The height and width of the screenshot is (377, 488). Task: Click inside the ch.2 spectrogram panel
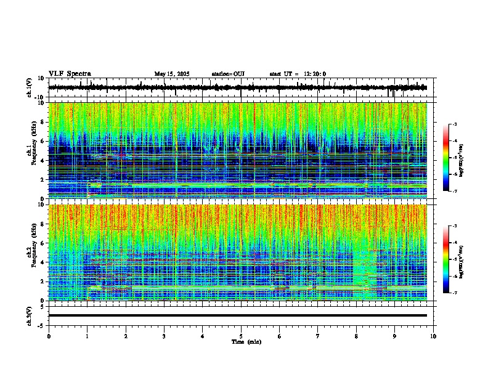[x=238, y=253]
